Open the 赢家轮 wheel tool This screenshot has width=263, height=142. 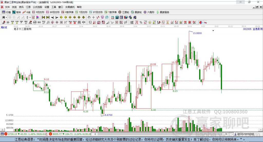(136, 12)
